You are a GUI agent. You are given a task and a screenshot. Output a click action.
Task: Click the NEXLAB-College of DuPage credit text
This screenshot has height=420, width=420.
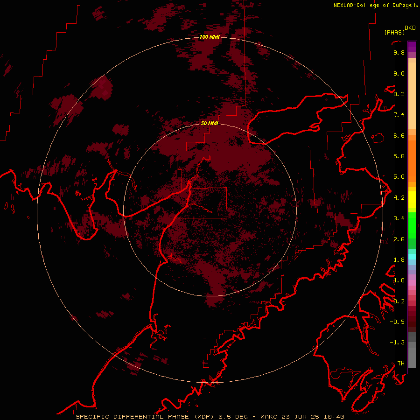pyautogui.click(x=373, y=5)
